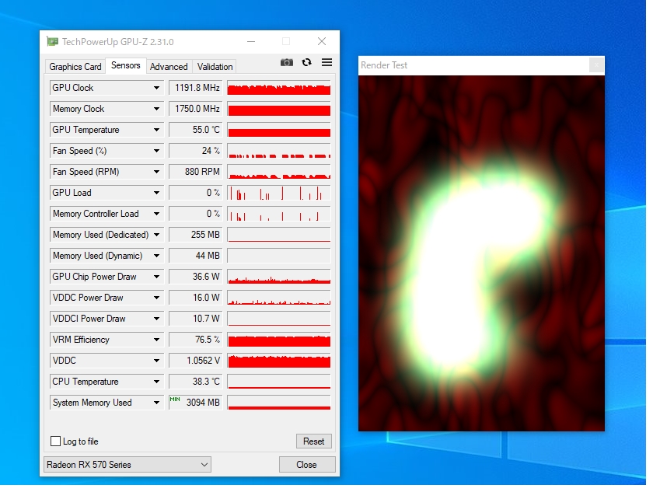653x499 pixels.
Task: Click the 38.3 °C CPU temperature value
Action: [x=196, y=382]
